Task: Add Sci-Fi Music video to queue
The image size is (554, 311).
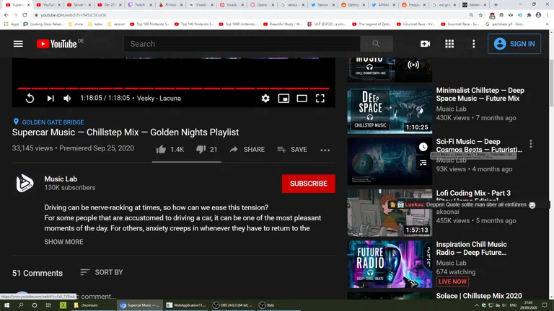Action: (423, 163)
